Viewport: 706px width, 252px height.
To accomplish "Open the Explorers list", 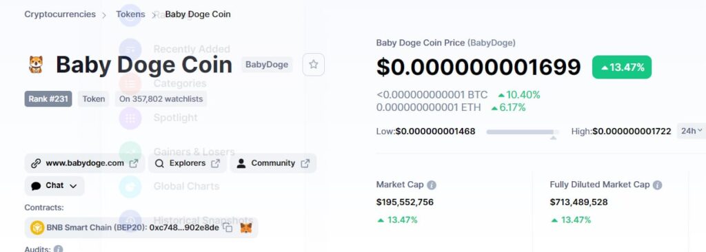I will pos(188,163).
